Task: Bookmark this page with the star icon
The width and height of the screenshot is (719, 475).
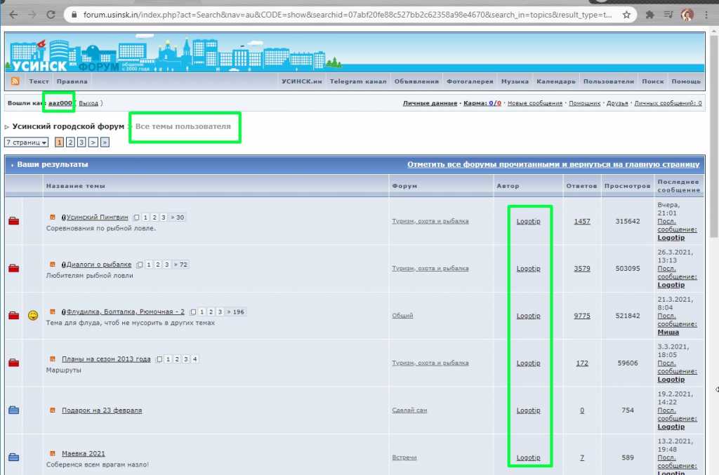Action: click(626, 15)
